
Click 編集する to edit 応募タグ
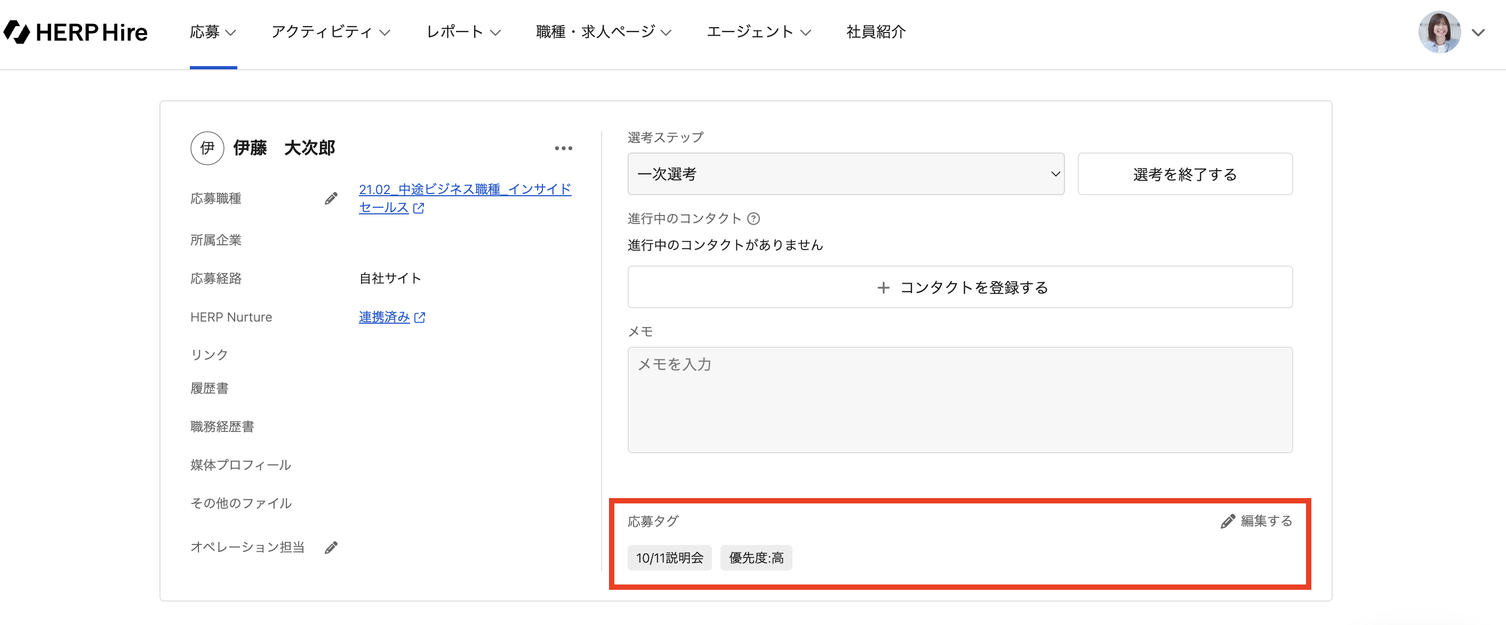pos(1256,520)
